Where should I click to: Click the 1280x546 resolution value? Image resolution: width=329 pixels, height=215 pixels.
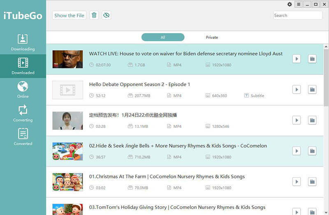point(220,126)
